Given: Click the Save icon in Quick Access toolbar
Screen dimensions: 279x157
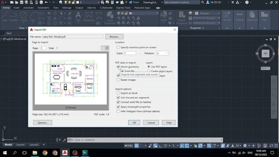Looking at the screenshot, I should click(x=21, y=2).
